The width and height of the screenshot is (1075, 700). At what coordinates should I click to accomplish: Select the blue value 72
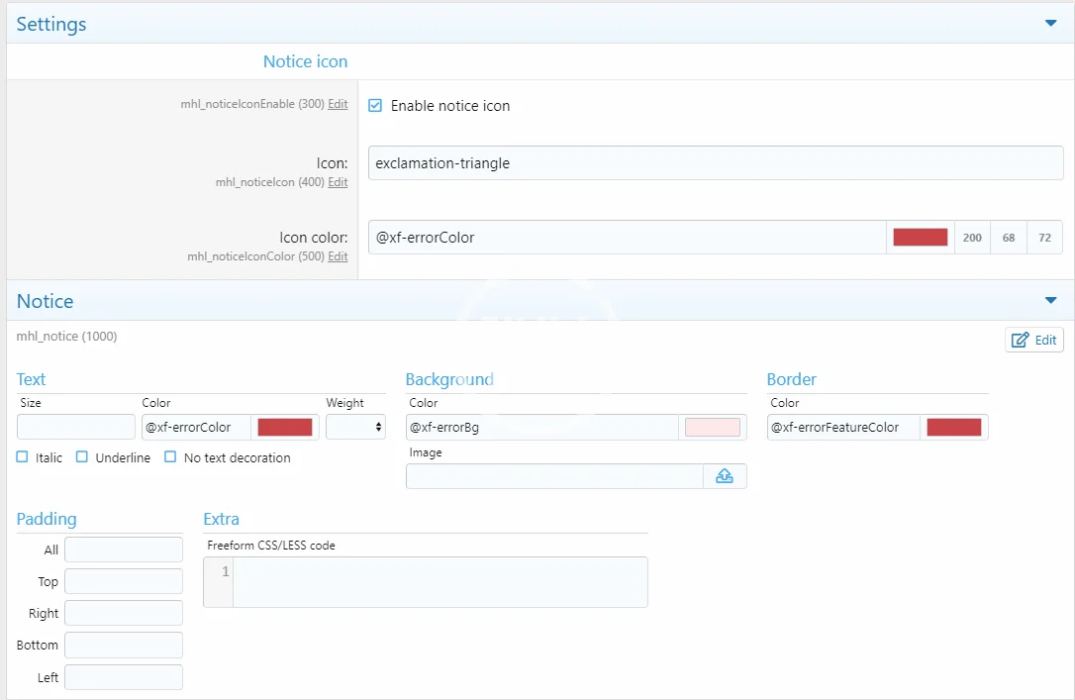point(1045,238)
